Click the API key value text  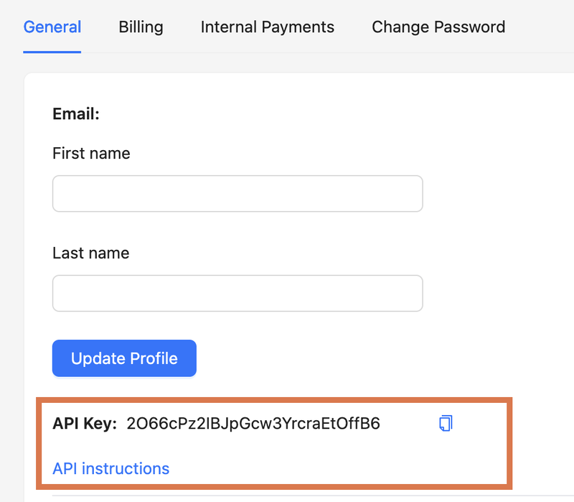(253, 424)
